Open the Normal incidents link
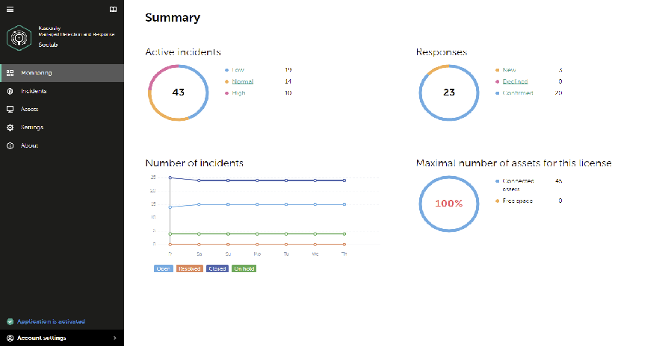 (x=243, y=81)
